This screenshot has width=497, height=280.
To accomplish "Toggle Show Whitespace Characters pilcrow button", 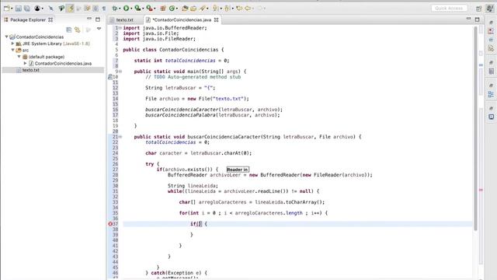I will [103, 9].
